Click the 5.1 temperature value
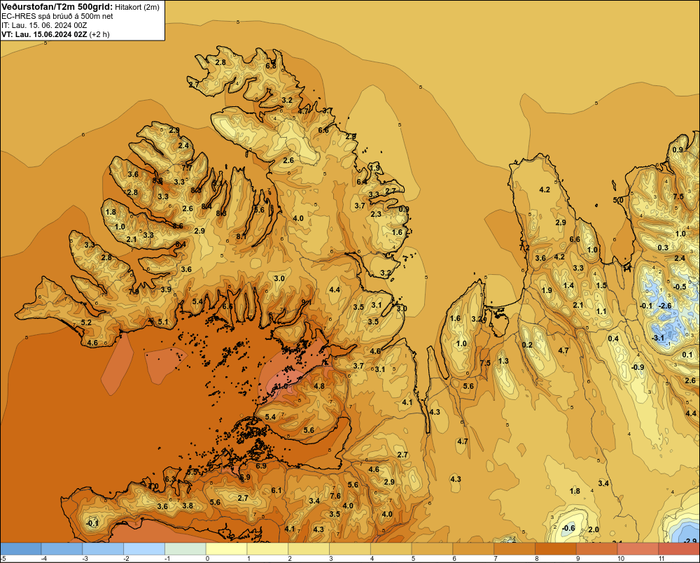Viewport: 700px width, 563px height. [163, 322]
